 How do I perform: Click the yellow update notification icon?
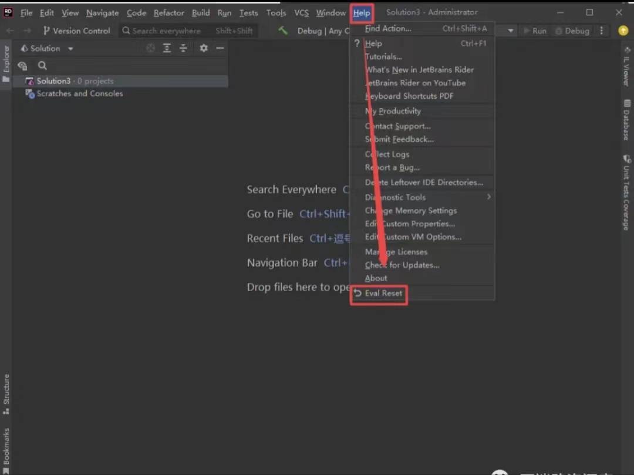pos(623,31)
